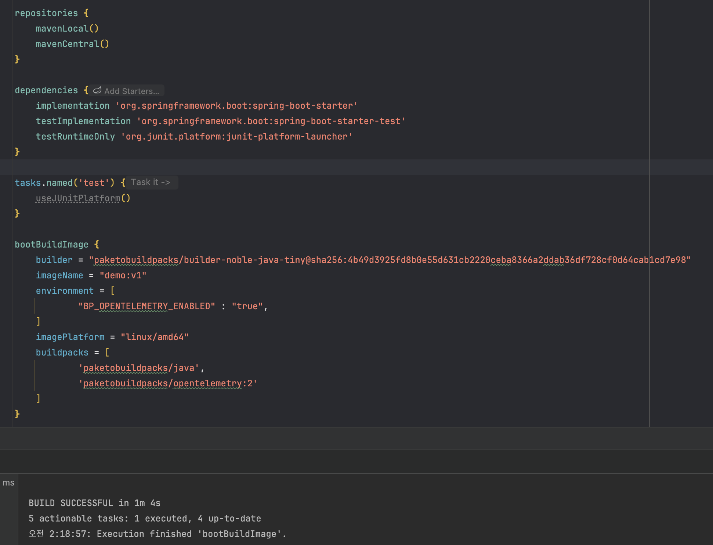
Task: Click the bootBuildImage block name
Action: coord(51,245)
